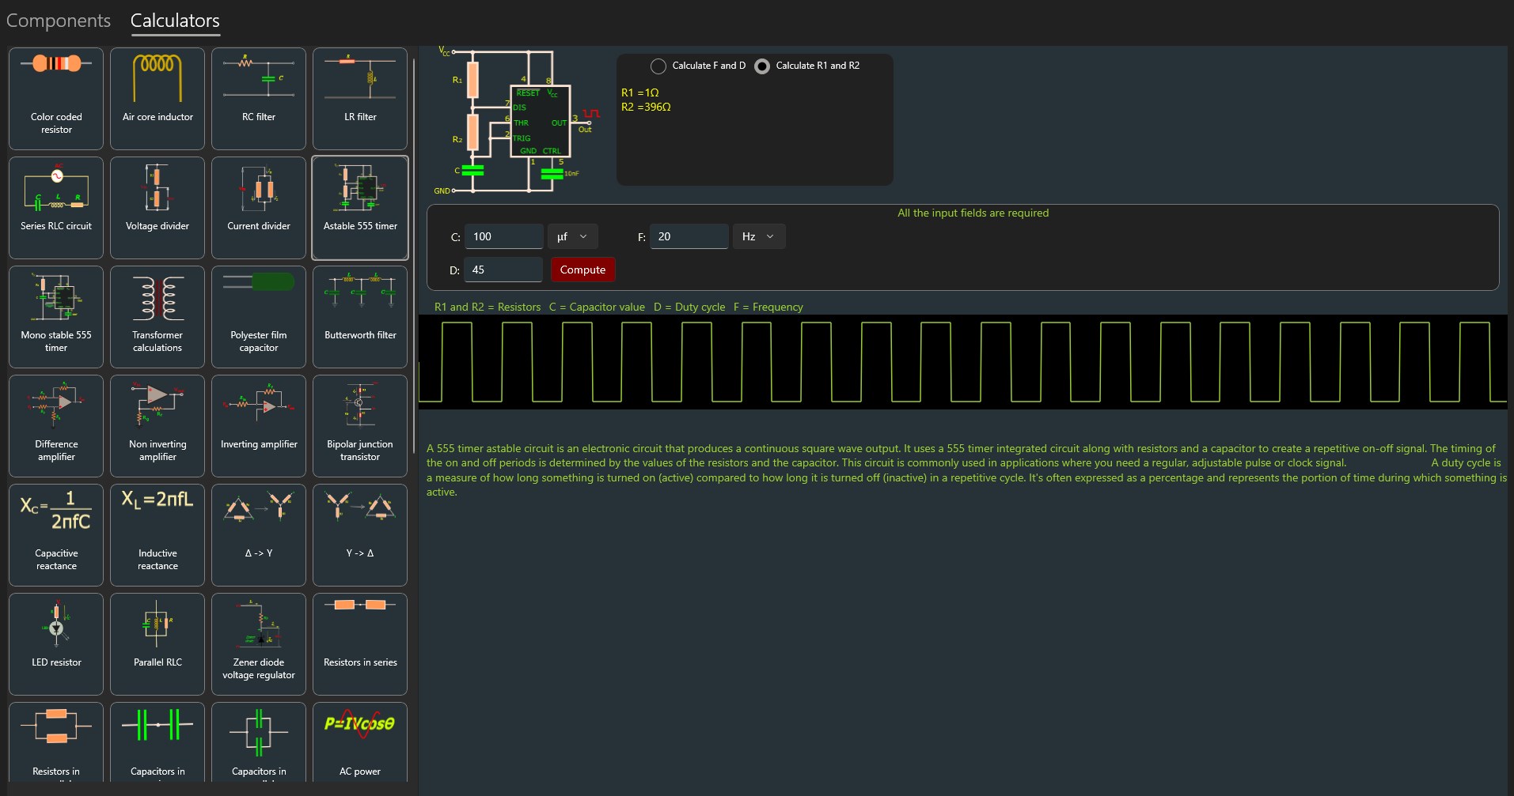1514x796 pixels.
Task: Open the Capacitive reactance calculator
Action: click(56, 535)
